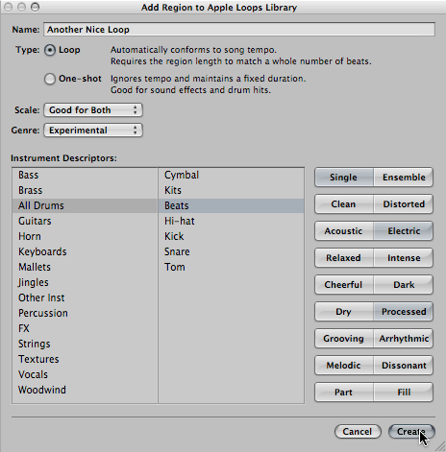Select Brass in instrument list
The width and height of the screenshot is (446, 452).
click(85, 190)
